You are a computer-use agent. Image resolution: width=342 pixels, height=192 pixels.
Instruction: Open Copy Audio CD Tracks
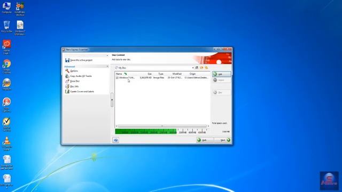point(79,76)
